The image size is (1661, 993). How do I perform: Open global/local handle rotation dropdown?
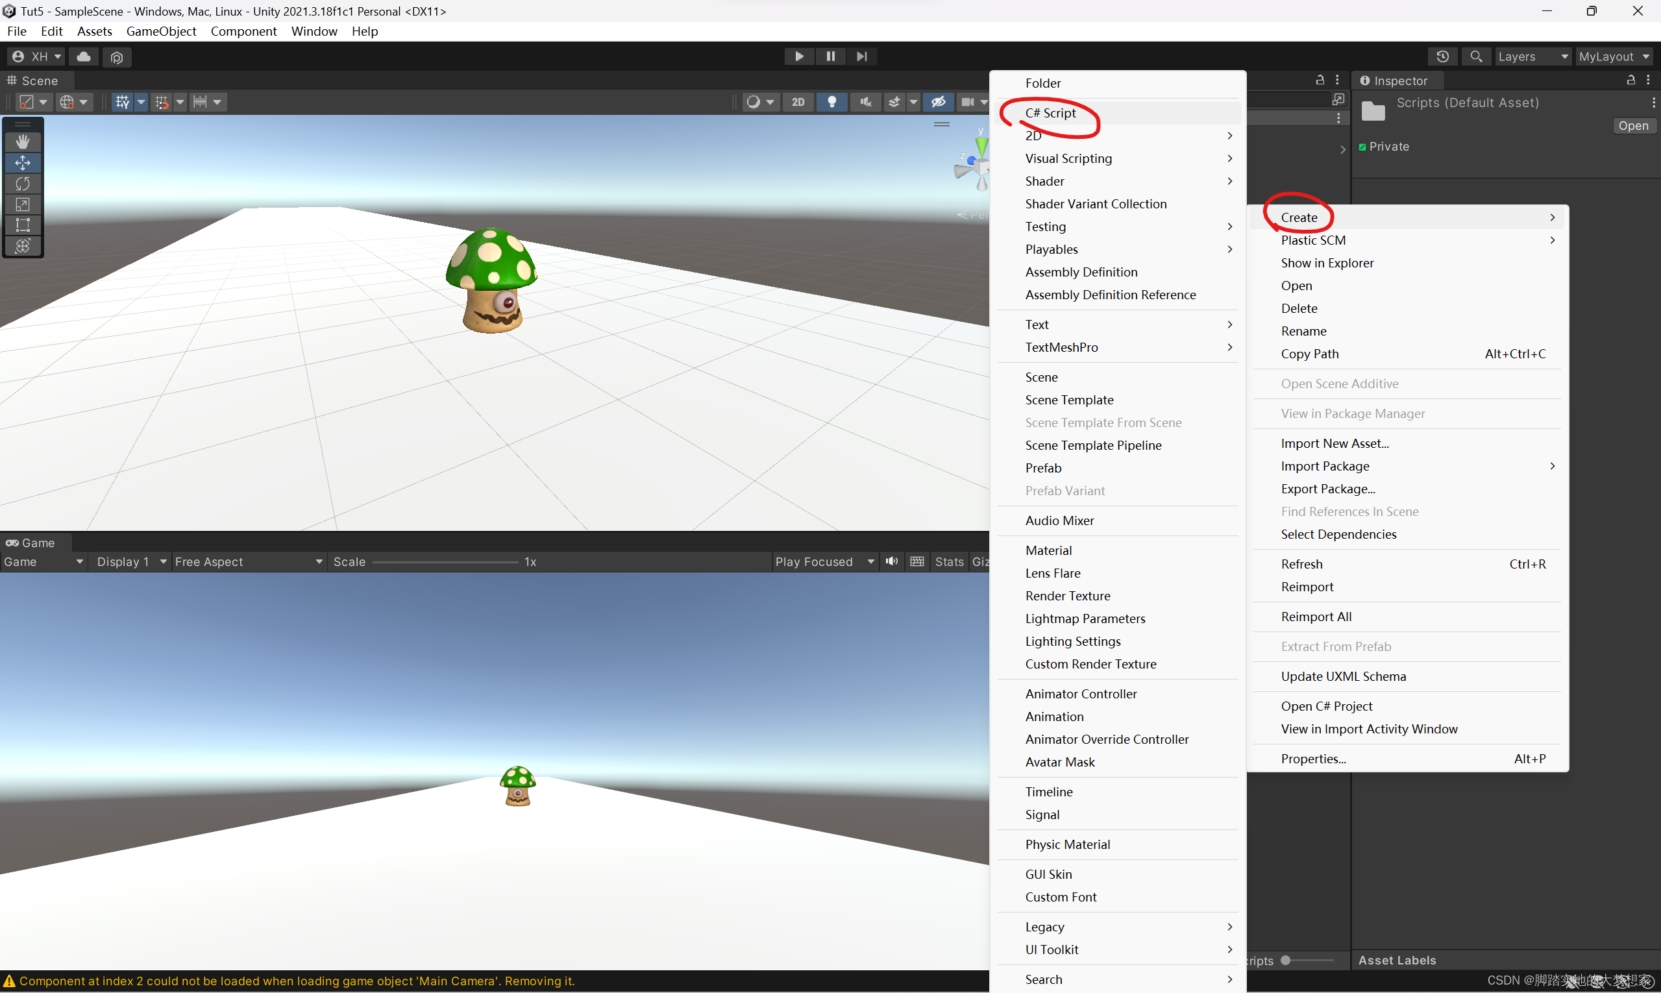click(73, 102)
